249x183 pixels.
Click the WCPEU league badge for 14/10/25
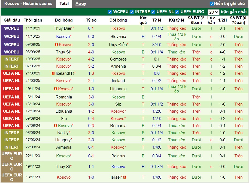(x=12, y=28)
